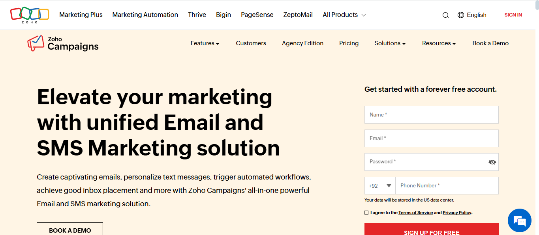Click the SIGN UP FOR FREE button

[x=432, y=229]
